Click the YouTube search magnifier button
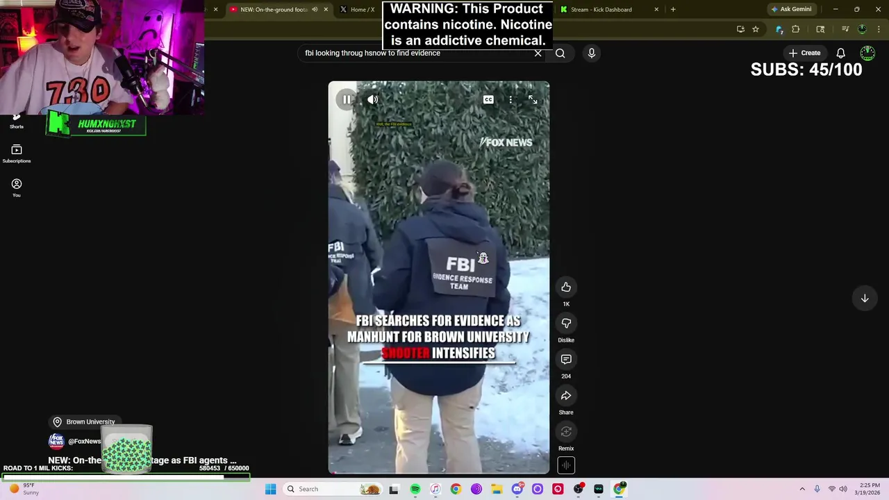 click(x=560, y=53)
